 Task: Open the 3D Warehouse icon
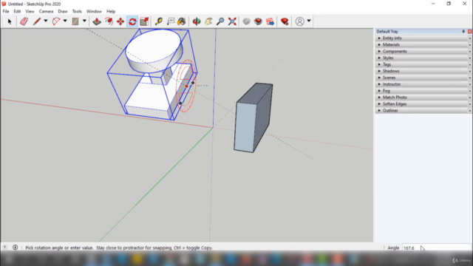pyautogui.click(x=246, y=21)
